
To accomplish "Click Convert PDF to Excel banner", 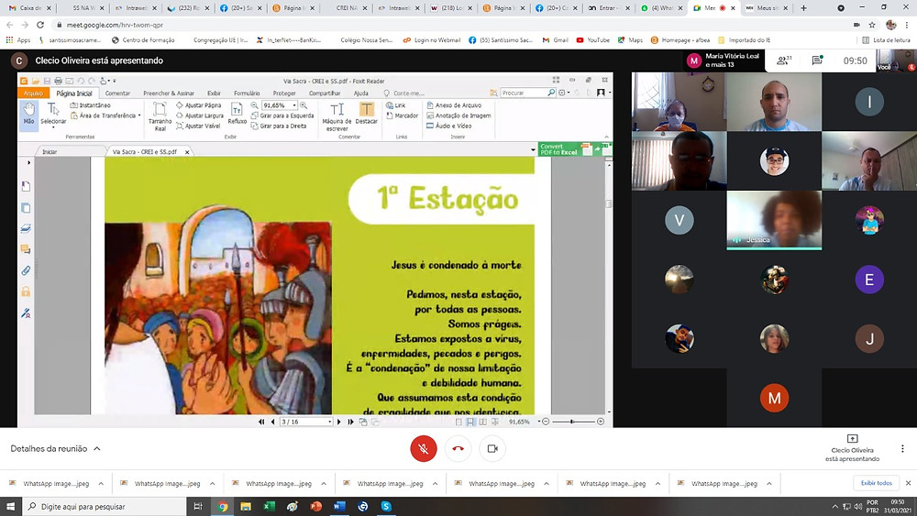I will (574, 149).
